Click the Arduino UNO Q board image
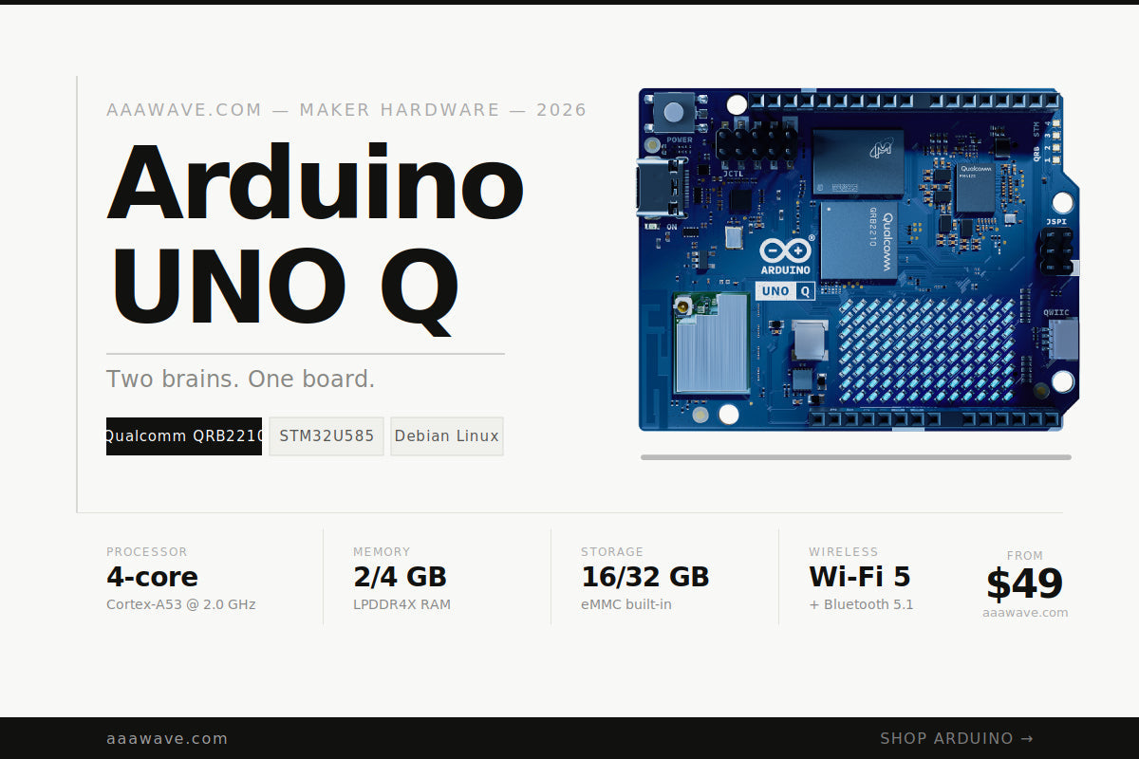Image resolution: width=1139 pixels, height=759 pixels. click(859, 260)
